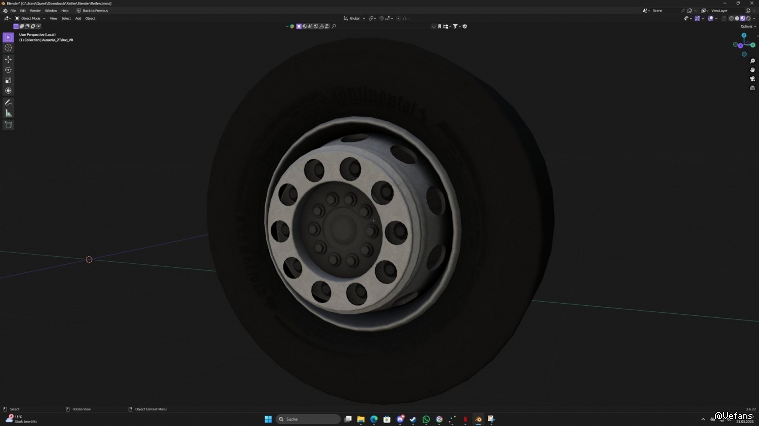Open the Object Mode dropdown
The width and height of the screenshot is (759, 426).
[30, 19]
